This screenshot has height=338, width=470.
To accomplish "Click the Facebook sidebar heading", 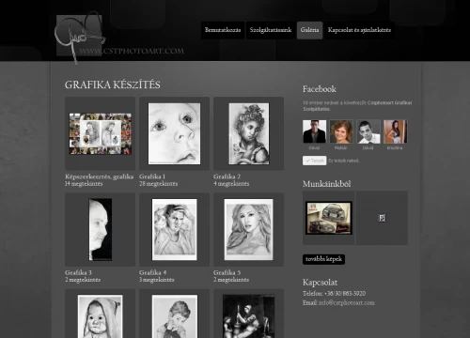I will coord(320,89).
